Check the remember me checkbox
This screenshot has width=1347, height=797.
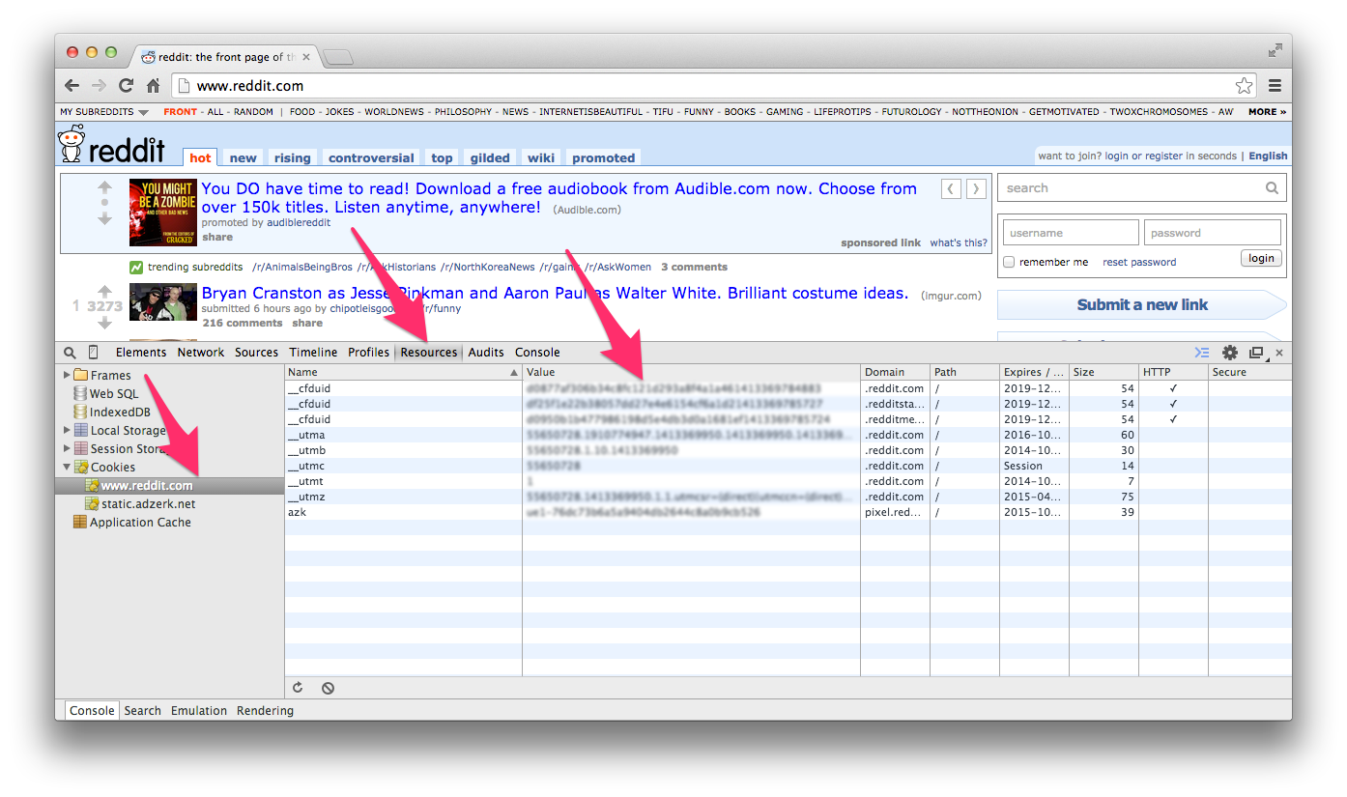pyautogui.click(x=1009, y=262)
